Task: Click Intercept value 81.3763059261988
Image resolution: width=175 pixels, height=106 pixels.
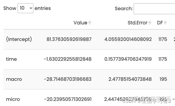Action: tap(69, 39)
